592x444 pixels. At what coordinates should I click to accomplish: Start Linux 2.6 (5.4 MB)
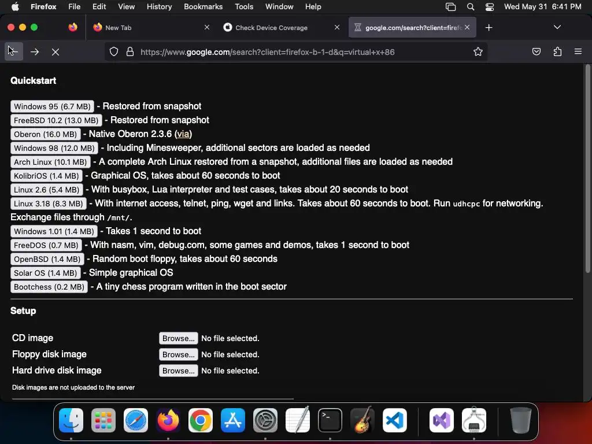(x=47, y=190)
